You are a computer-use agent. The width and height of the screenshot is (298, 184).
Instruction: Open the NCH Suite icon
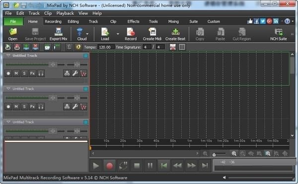(279, 34)
